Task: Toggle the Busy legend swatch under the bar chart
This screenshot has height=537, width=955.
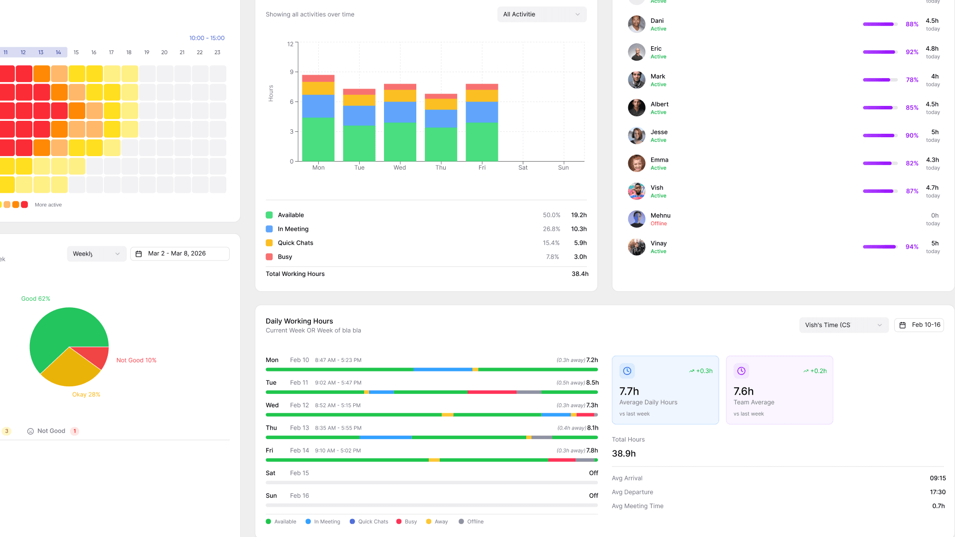Action: tap(269, 257)
